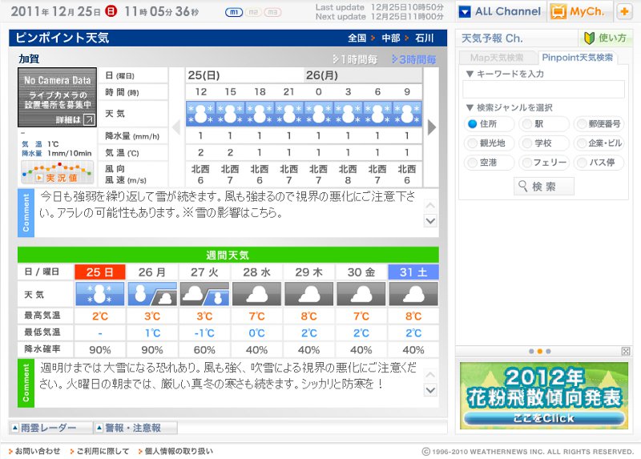Close the ad banner with X icon
This screenshot has width=641, height=459.
pyautogui.click(x=626, y=351)
